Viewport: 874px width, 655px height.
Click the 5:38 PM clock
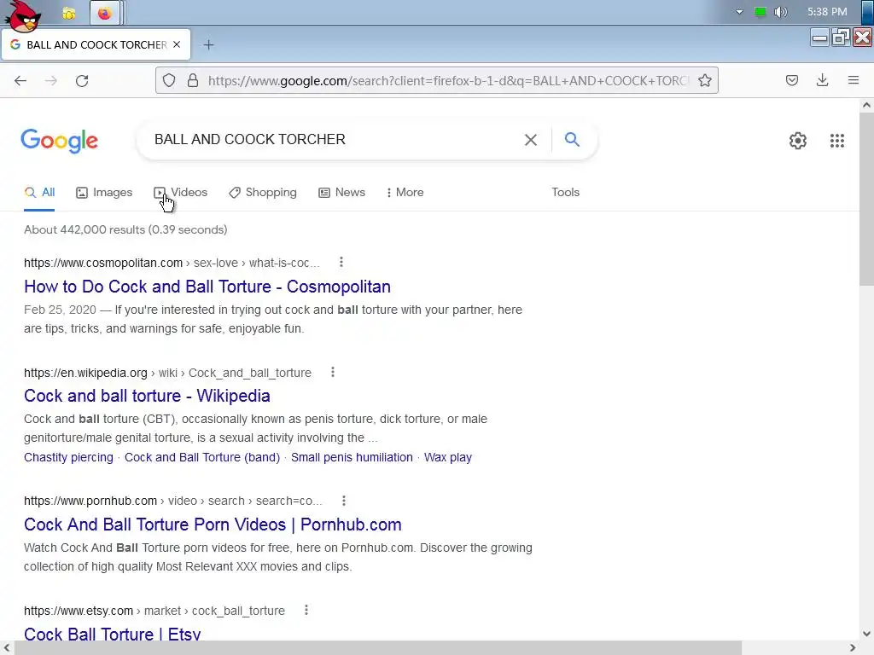tap(827, 12)
